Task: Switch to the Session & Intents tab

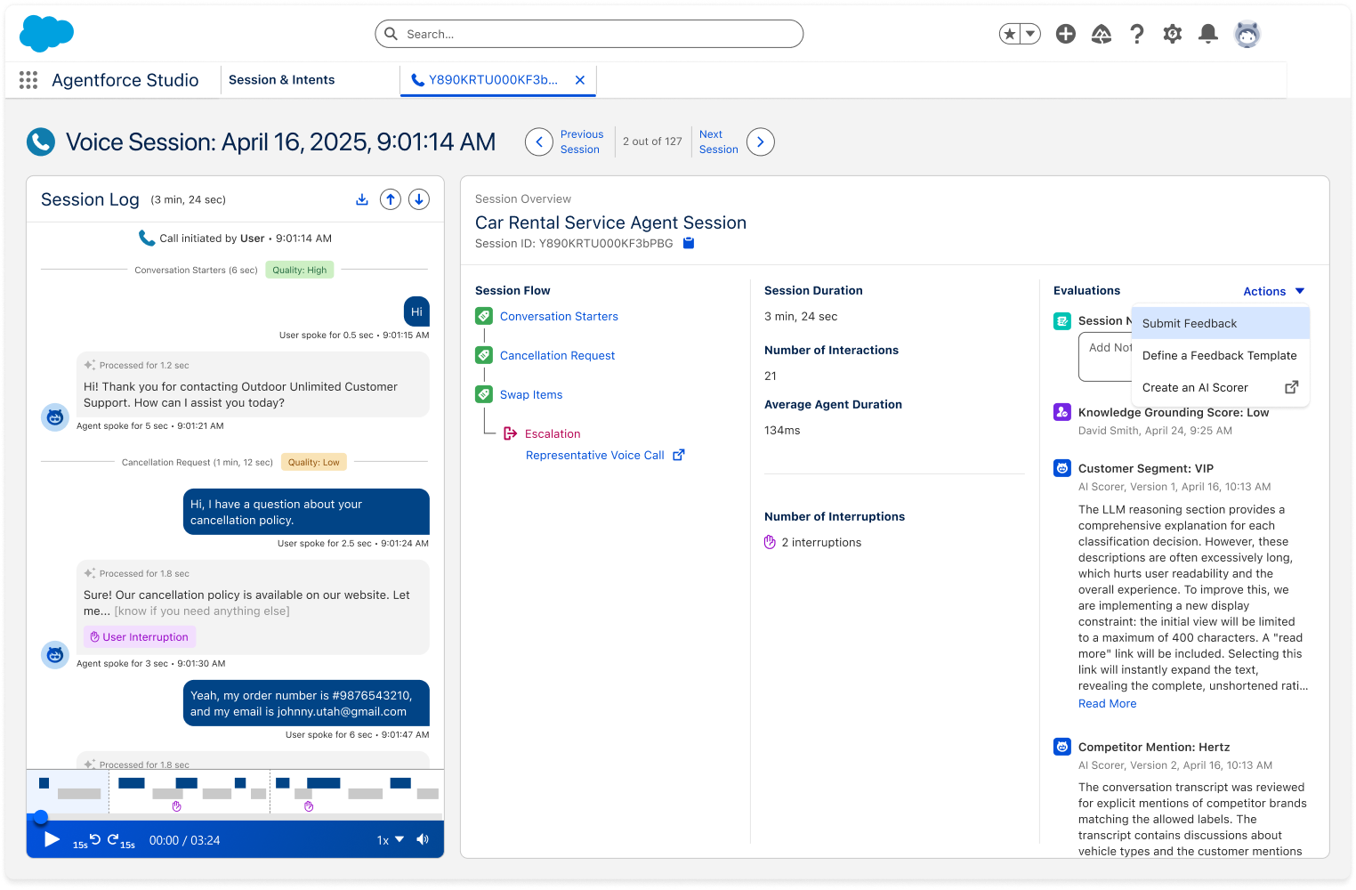Action: click(x=281, y=80)
